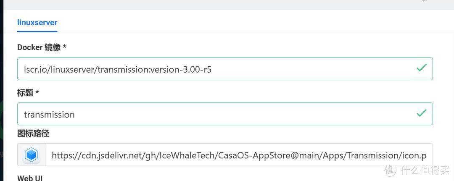Select the linuxserver tab
This screenshot has width=454, height=181.
[37, 23]
